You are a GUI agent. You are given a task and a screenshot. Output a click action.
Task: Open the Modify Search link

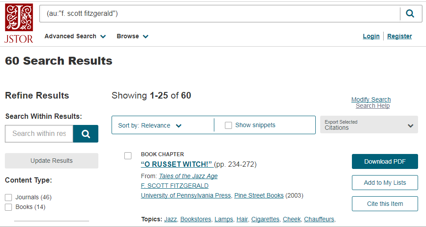click(x=371, y=99)
